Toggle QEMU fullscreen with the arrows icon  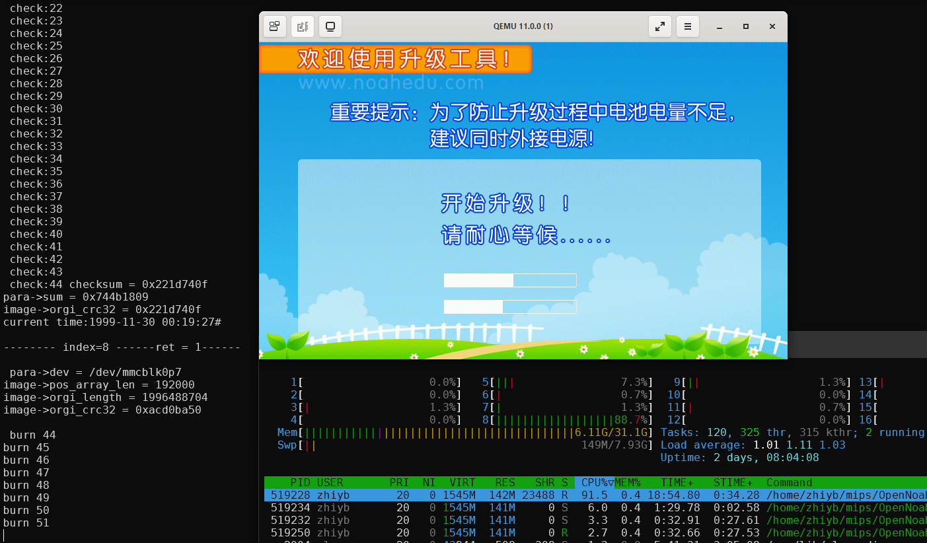click(x=659, y=26)
